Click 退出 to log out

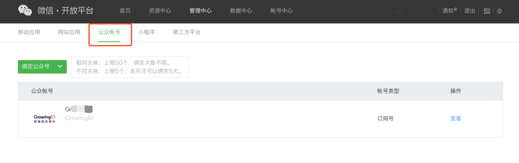470,11
